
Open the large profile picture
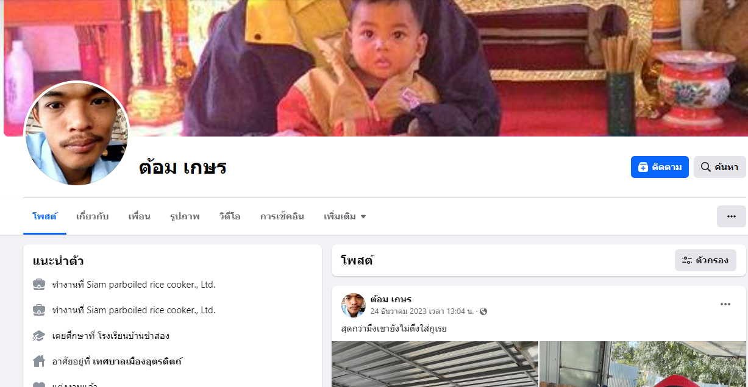77,133
